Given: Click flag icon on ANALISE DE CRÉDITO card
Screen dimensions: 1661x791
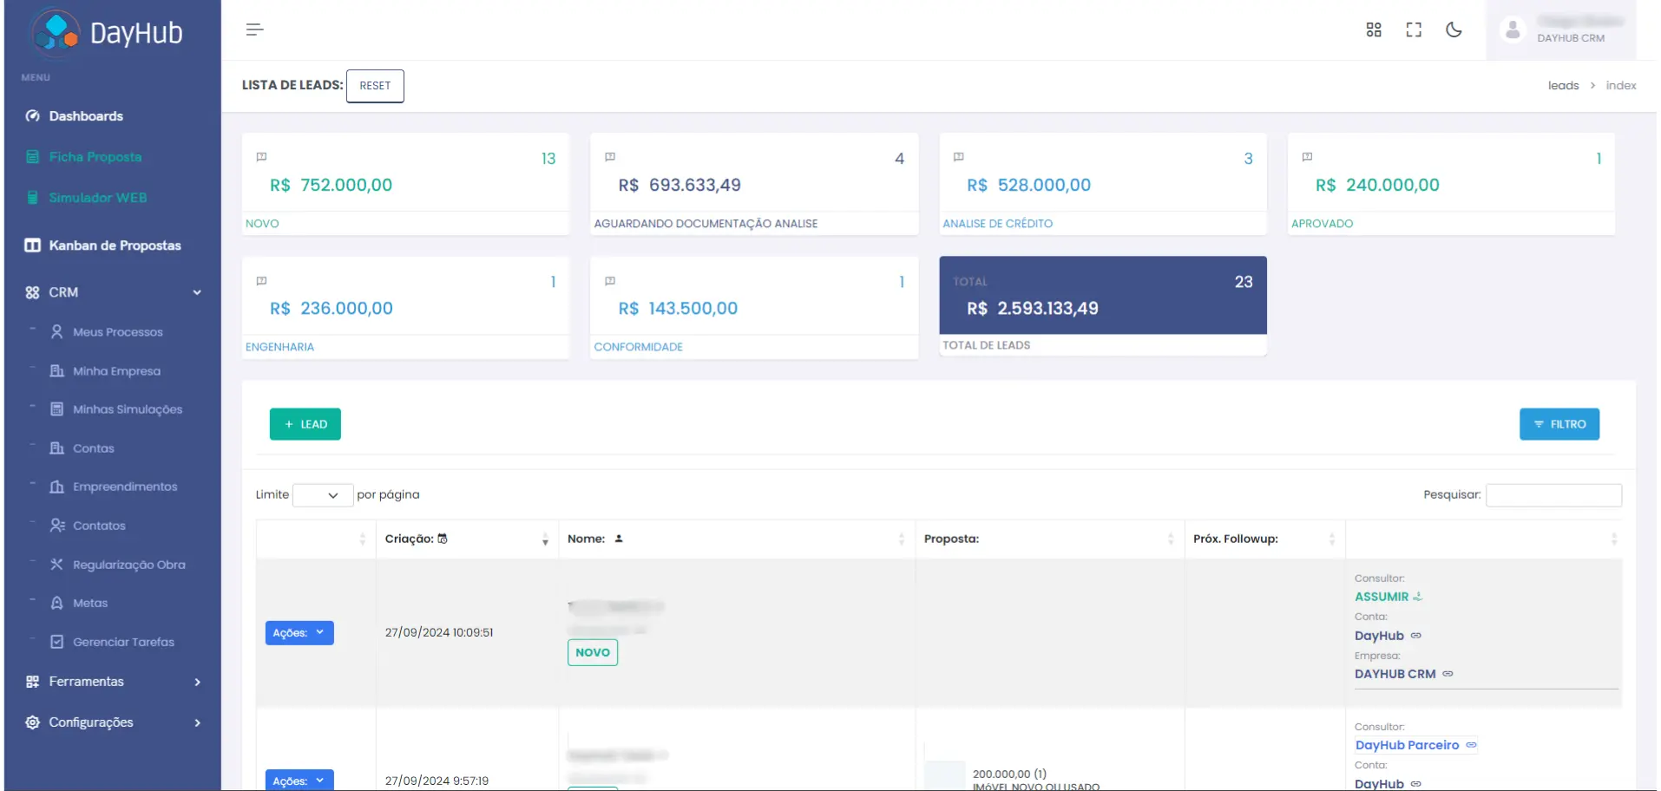Looking at the screenshot, I should [958, 157].
